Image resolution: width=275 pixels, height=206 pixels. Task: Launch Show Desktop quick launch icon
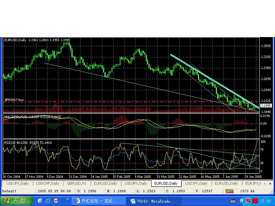point(40,201)
